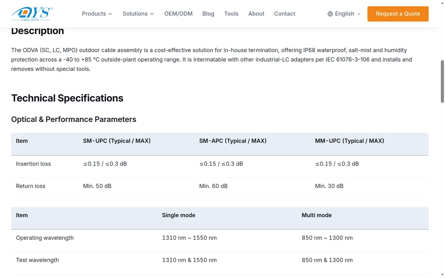
Task: Click the 1310 nm ~ 1550 nm cell
Action: coord(189,238)
